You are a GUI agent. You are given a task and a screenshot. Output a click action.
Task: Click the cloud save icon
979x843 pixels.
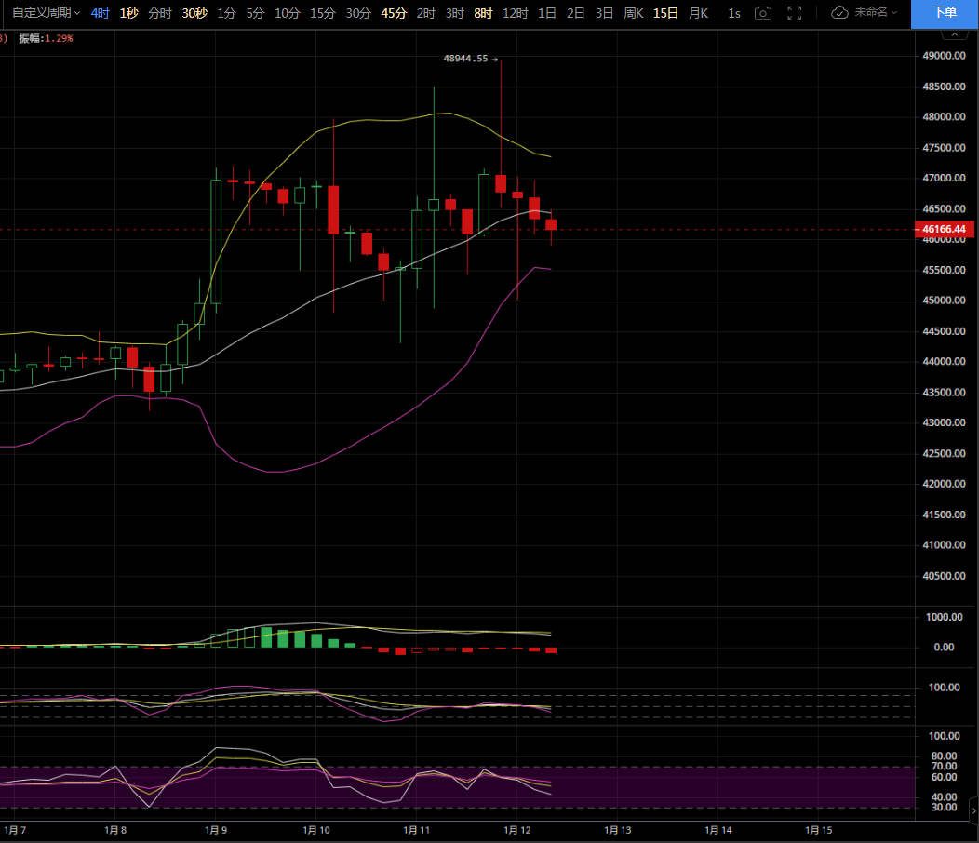pos(839,12)
